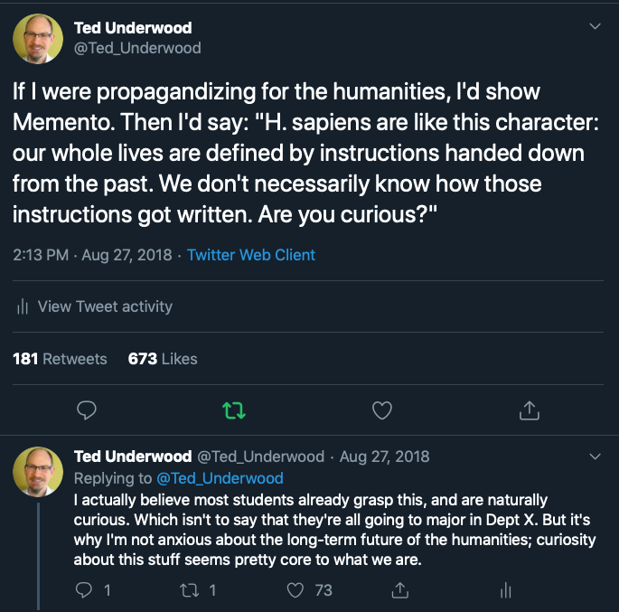Reply to the main tweet
619x612 pixels.
pyautogui.click(x=87, y=410)
